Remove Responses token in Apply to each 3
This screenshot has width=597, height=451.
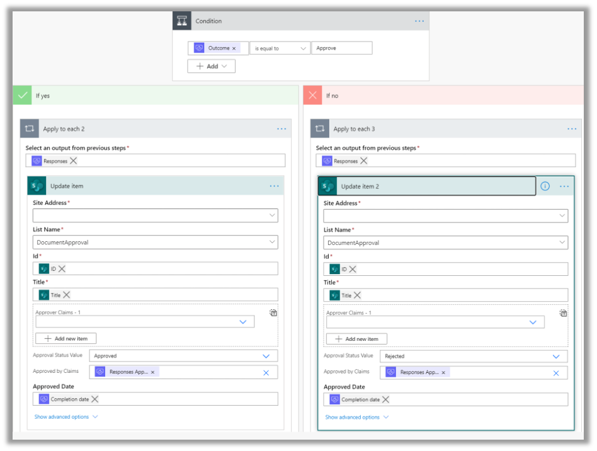tap(363, 161)
